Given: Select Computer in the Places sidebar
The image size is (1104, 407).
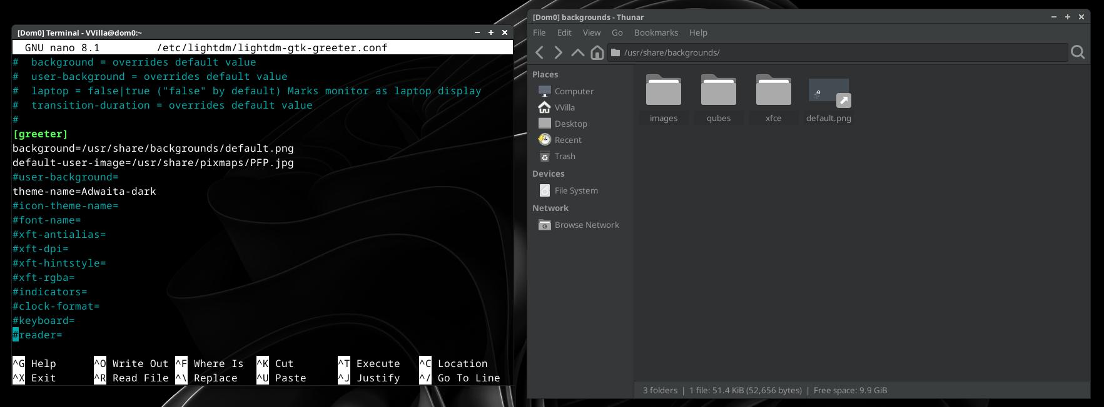Looking at the screenshot, I should coord(574,91).
